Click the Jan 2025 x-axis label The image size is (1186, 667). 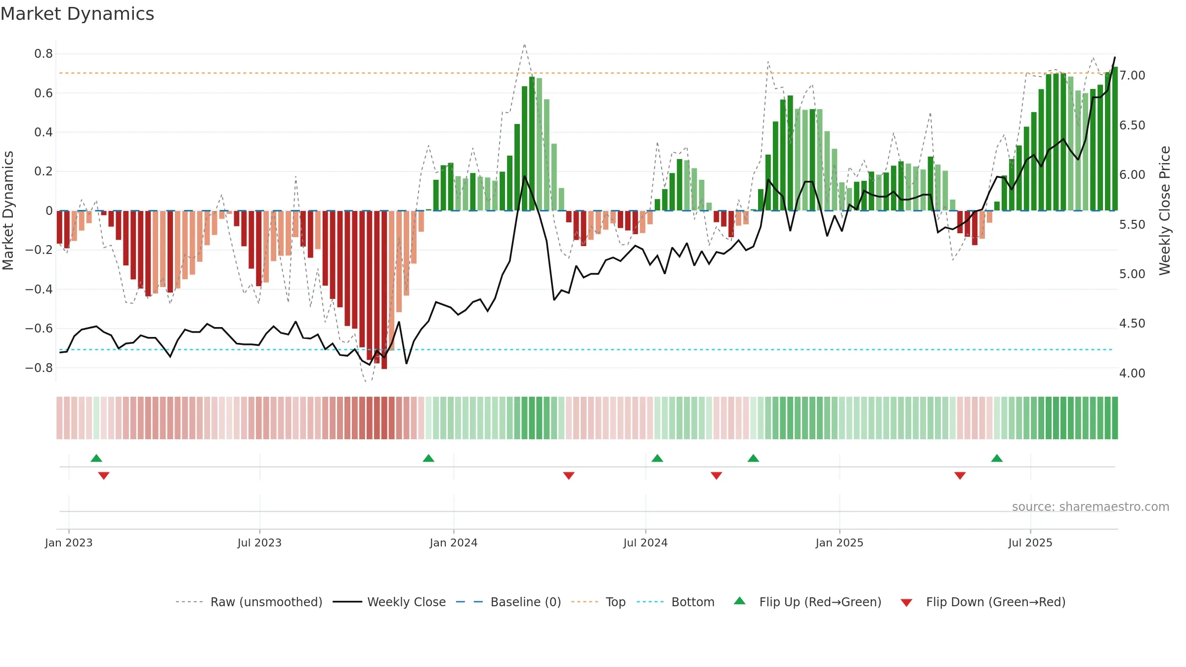[840, 542]
